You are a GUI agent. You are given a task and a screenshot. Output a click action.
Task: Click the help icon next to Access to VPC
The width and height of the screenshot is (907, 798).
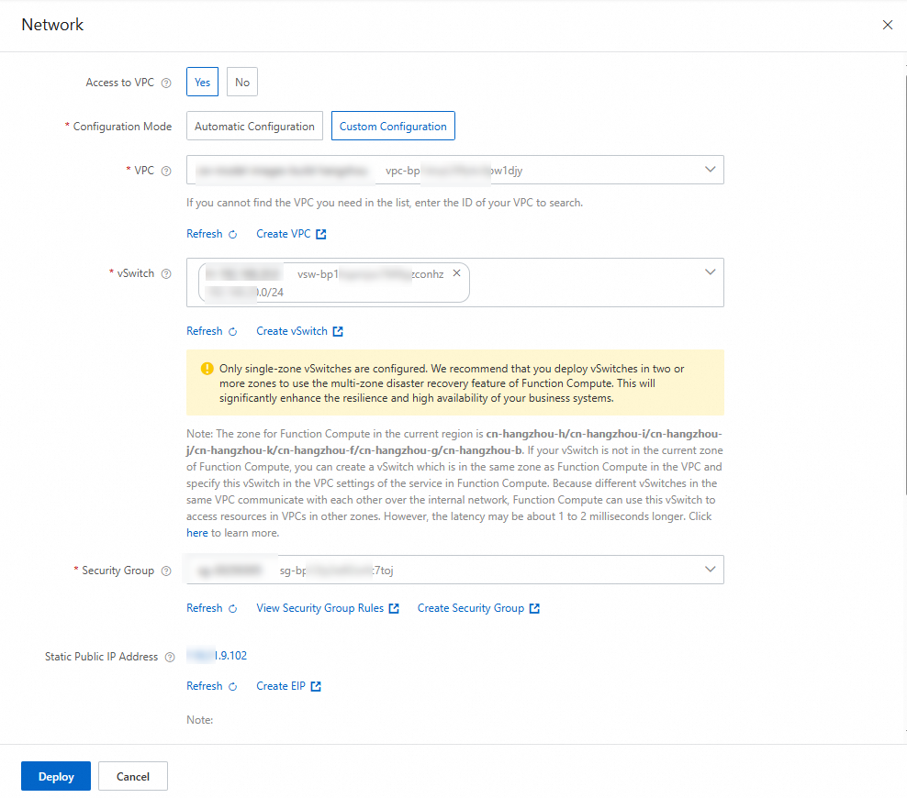point(166,83)
